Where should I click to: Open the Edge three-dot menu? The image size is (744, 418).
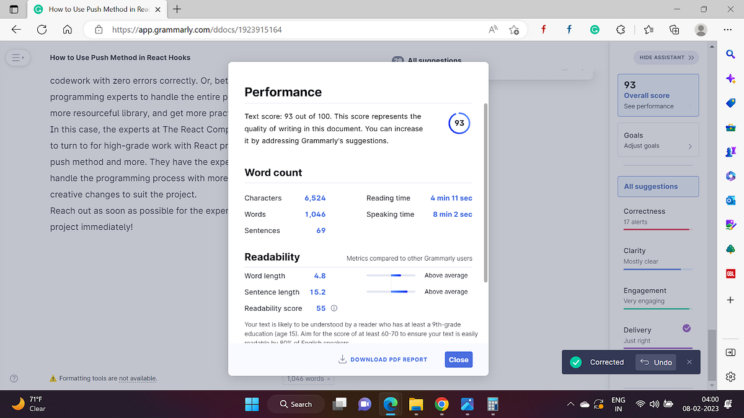[x=728, y=29]
